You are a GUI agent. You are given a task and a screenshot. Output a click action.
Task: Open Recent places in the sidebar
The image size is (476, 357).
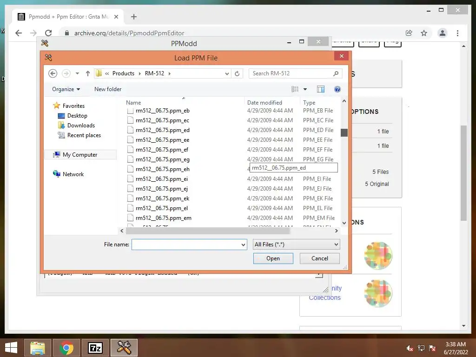84,135
